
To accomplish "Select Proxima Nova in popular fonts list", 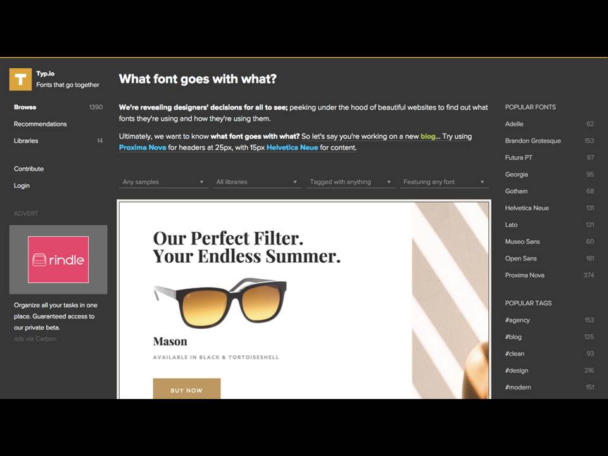I will pyautogui.click(x=524, y=275).
